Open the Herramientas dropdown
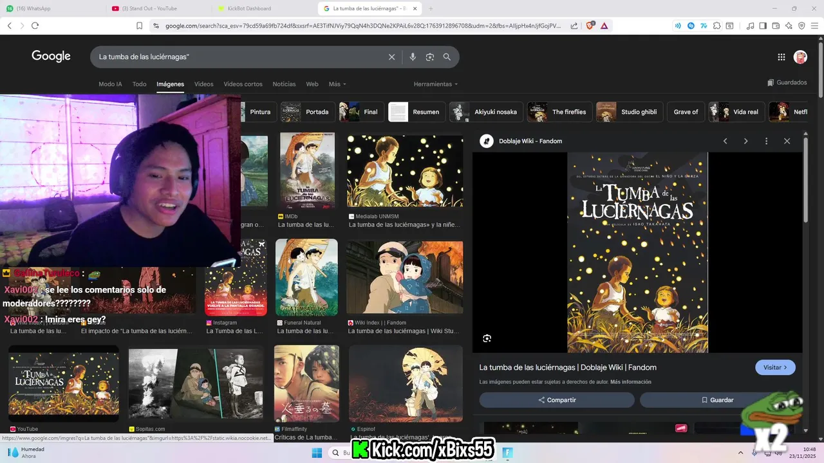 [x=436, y=84]
